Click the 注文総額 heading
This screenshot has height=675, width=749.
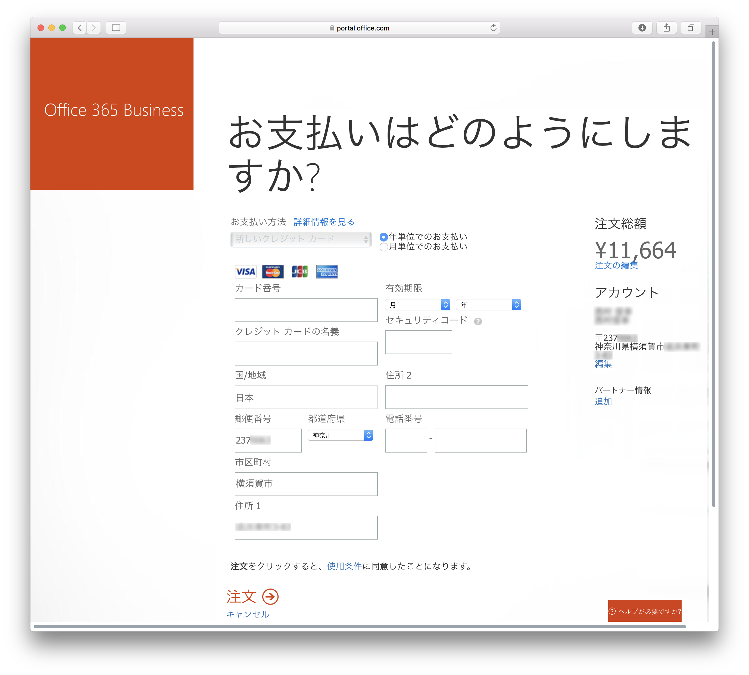pyautogui.click(x=620, y=224)
